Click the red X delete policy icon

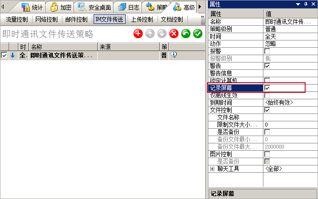(x=174, y=34)
